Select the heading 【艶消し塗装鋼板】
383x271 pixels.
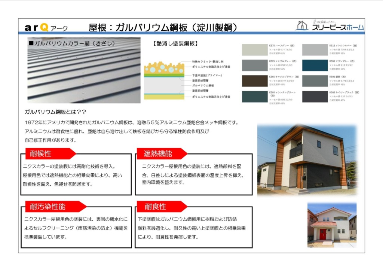(x=175, y=43)
